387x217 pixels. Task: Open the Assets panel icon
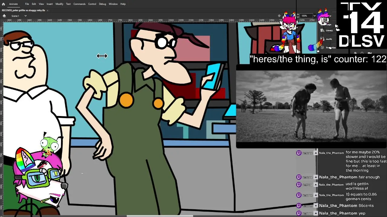pos(323,39)
